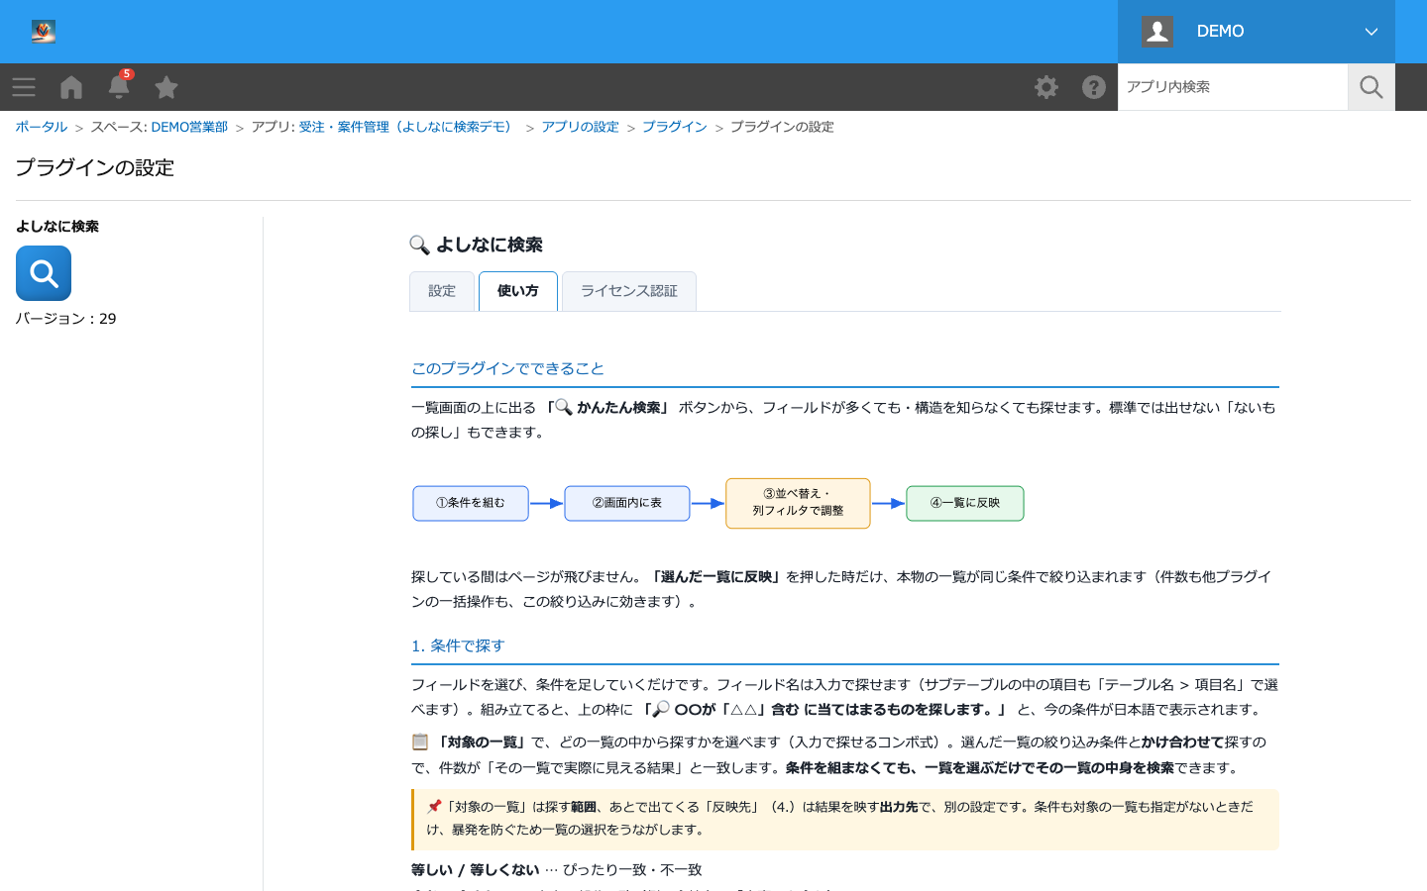This screenshot has height=891, width=1427.
Task: Click the よしなに検索 plugin blue icon
Action: coord(44,273)
